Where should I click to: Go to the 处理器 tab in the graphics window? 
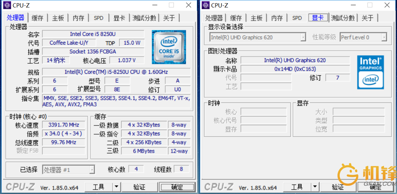[214, 18]
